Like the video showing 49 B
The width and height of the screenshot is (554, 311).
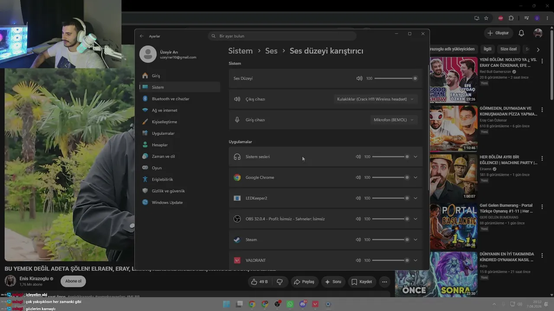(259, 282)
